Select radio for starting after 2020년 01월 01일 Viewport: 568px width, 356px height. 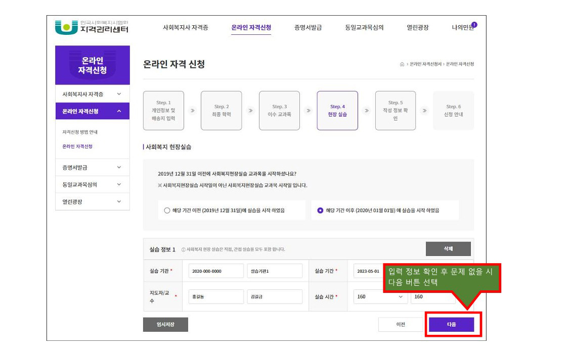320,211
